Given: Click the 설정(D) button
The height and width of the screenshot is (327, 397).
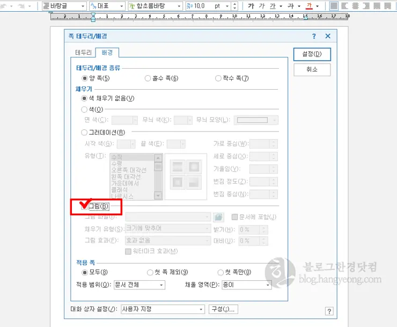Looking at the screenshot, I should coord(312,54).
